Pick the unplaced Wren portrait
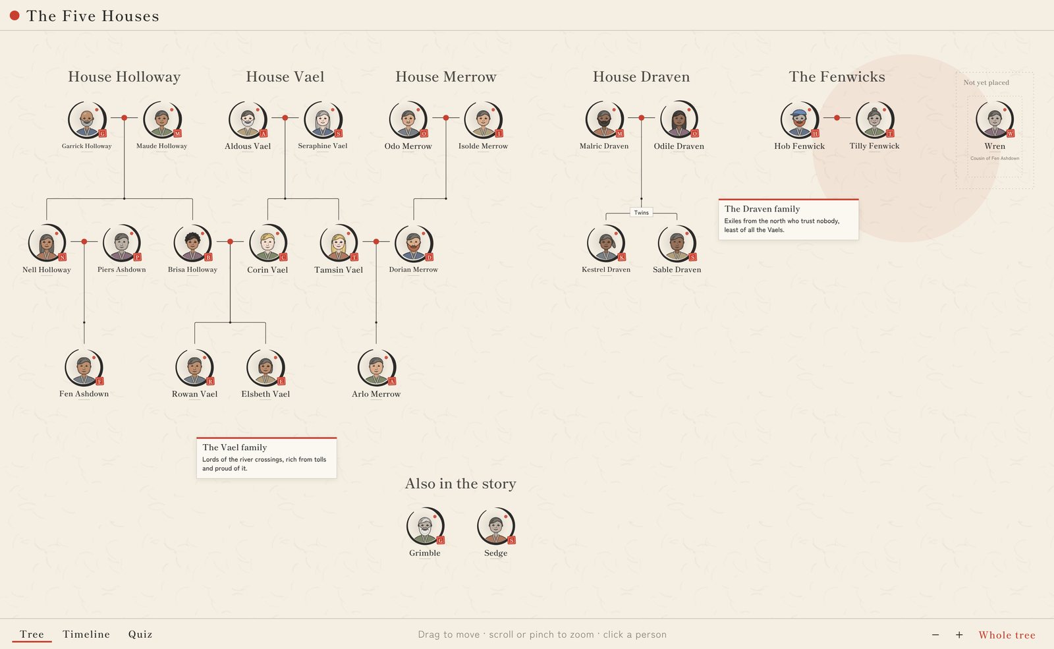 [x=995, y=119]
